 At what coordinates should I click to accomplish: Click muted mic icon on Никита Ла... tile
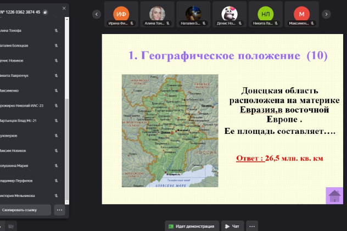pos(276,23)
